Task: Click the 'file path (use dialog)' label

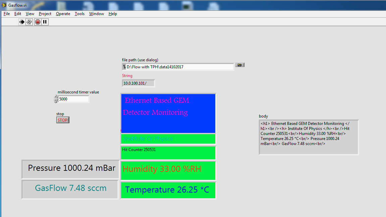Action: tap(140, 60)
